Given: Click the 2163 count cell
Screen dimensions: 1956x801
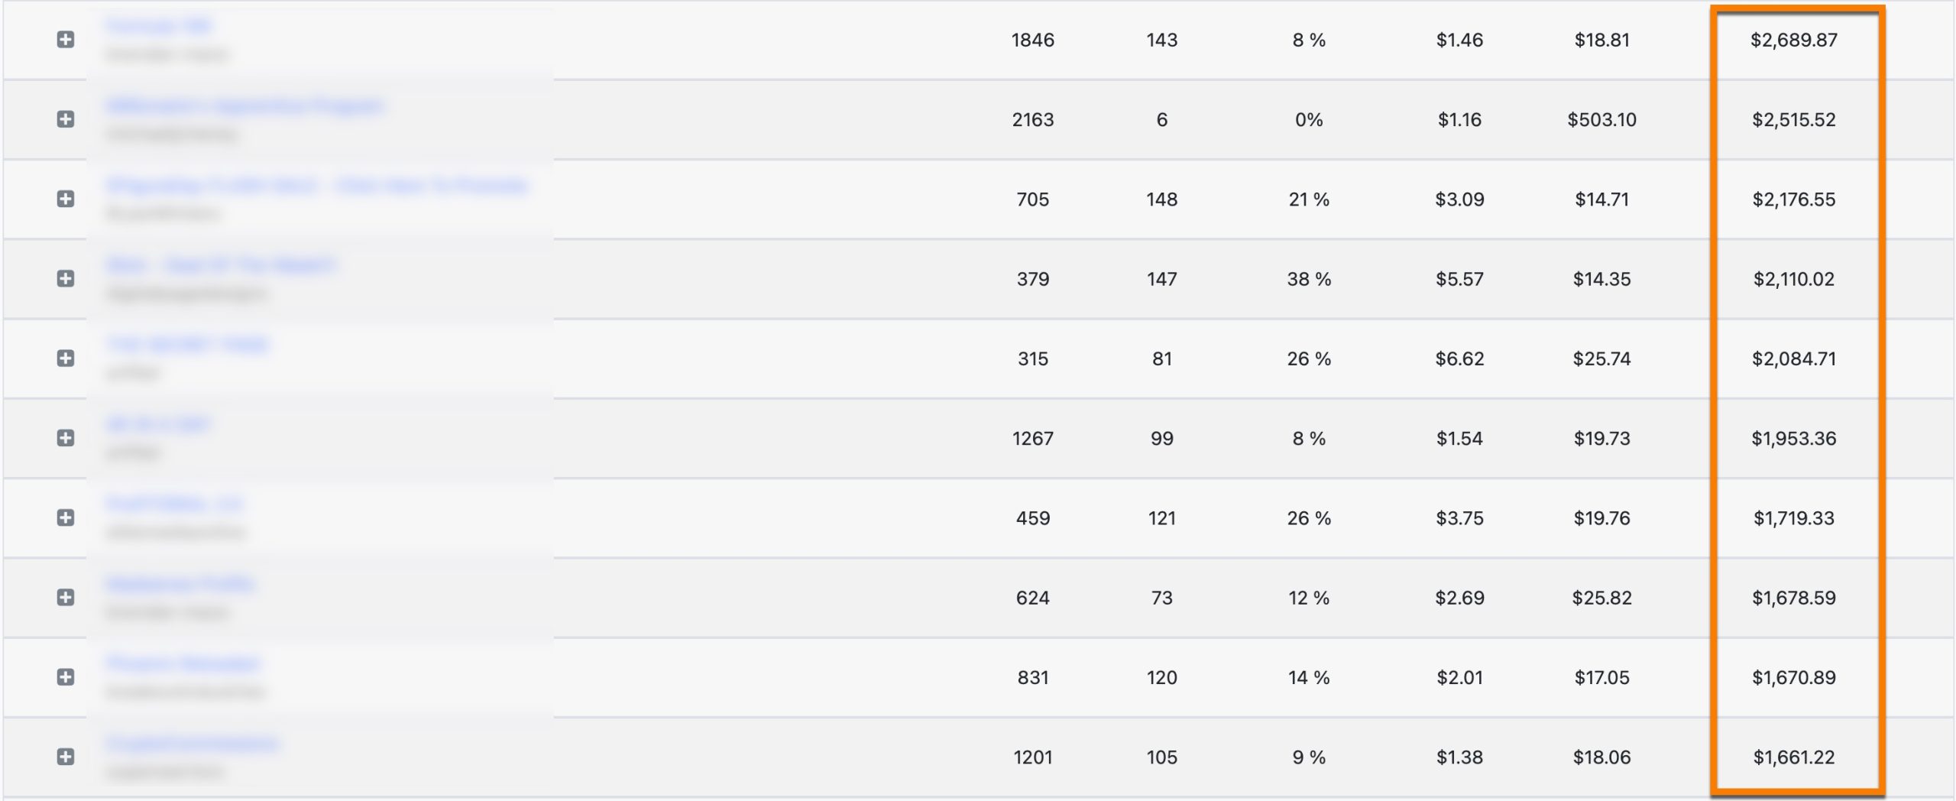Looking at the screenshot, I should [1032, 119].
